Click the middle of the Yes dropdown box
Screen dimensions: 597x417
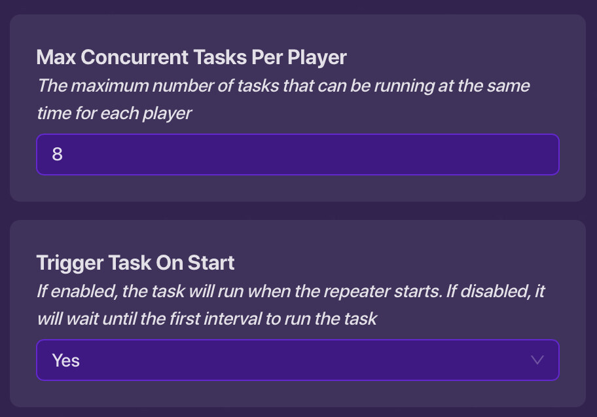[298, 359]
